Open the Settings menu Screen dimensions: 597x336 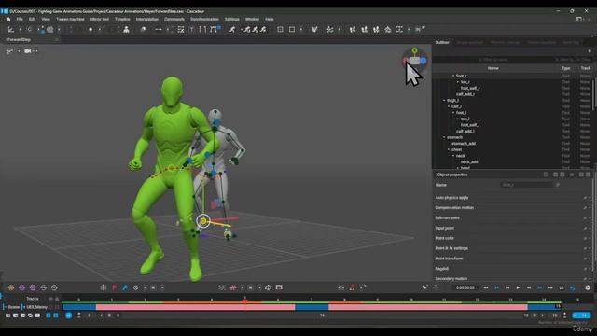pos(231,19)
